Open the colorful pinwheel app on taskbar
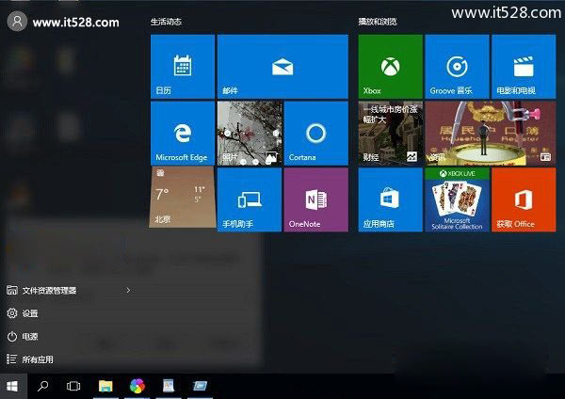 pos(137,387)
